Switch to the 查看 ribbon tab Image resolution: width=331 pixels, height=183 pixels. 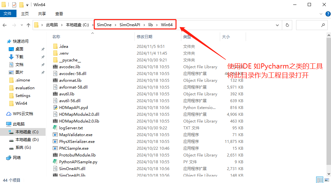click(x=59, y=14)
